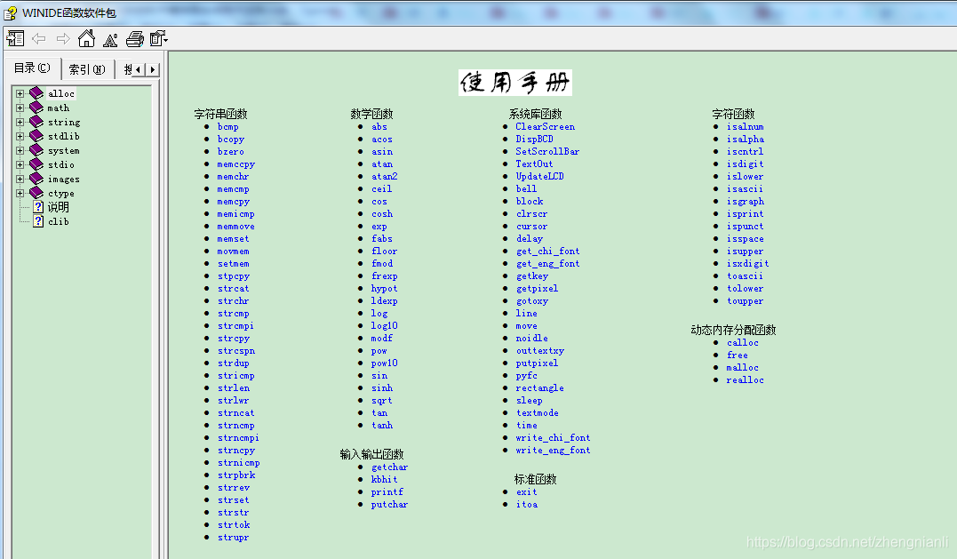Screen dimensions: 957x559
Task: Click the Hide navigation pane toolbar icon
Action: (x=15, y=39)
